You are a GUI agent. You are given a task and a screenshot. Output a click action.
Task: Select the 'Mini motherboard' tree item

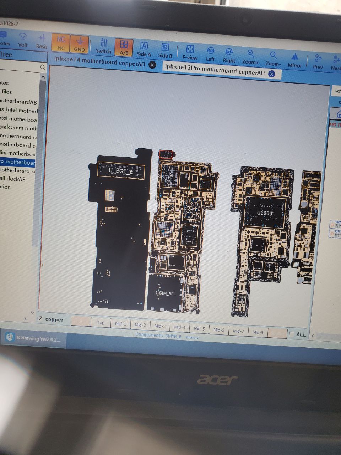(x=18, y=154)
